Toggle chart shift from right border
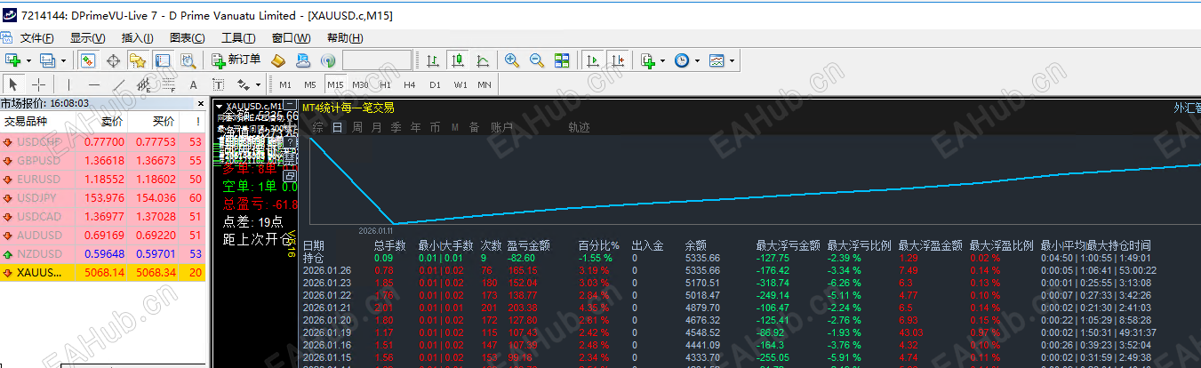Screen dimensions: 1201x368 (x=616, y=60)
